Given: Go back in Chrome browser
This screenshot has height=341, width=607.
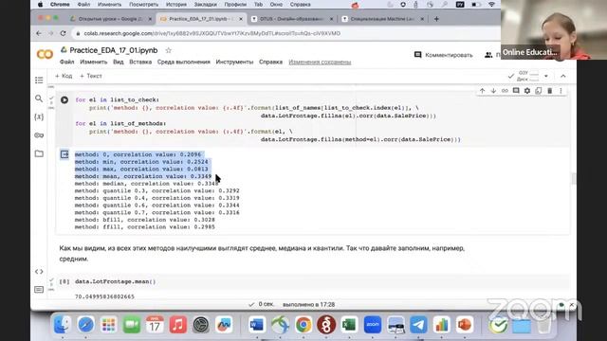Looking at the screenshot, I should pos(39,34).
